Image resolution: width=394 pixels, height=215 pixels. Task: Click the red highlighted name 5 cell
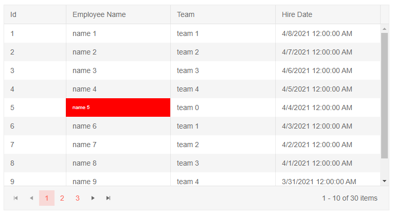pos(118,107)
